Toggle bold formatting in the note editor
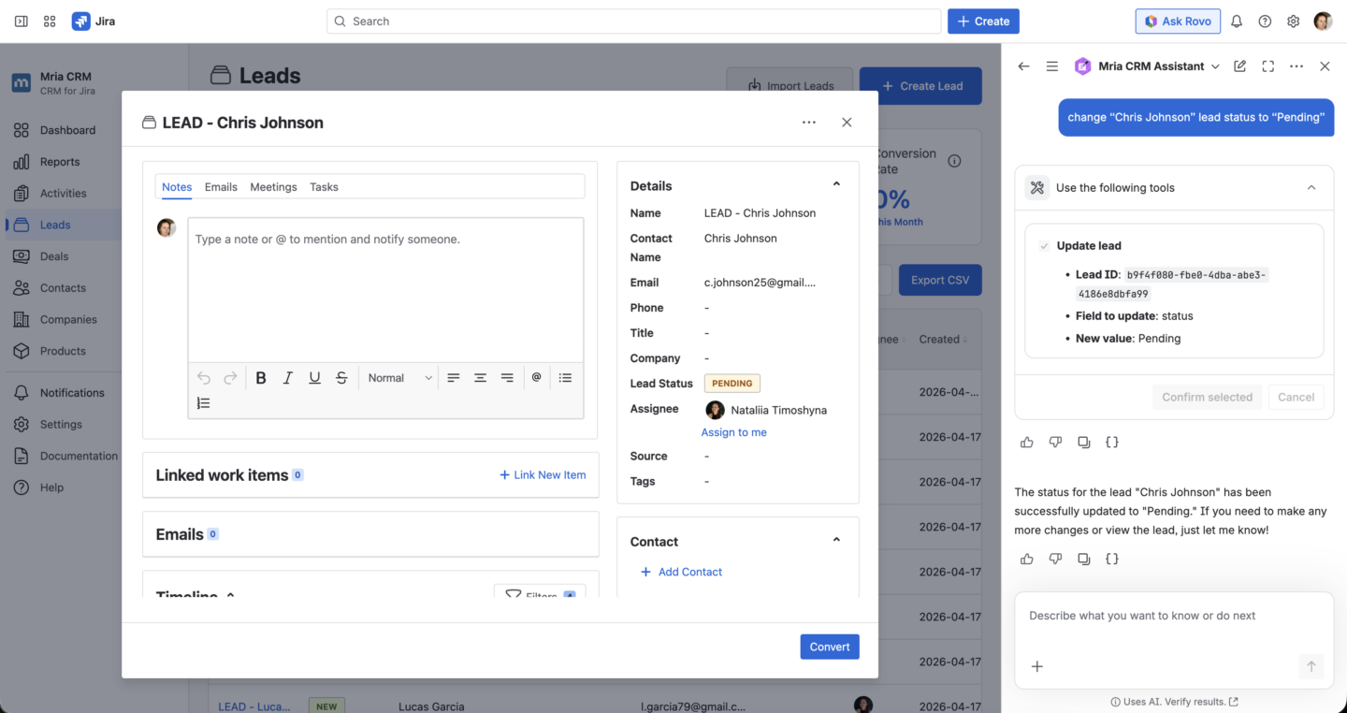This screenshot has height=713, width=1347. pos(261,377)
